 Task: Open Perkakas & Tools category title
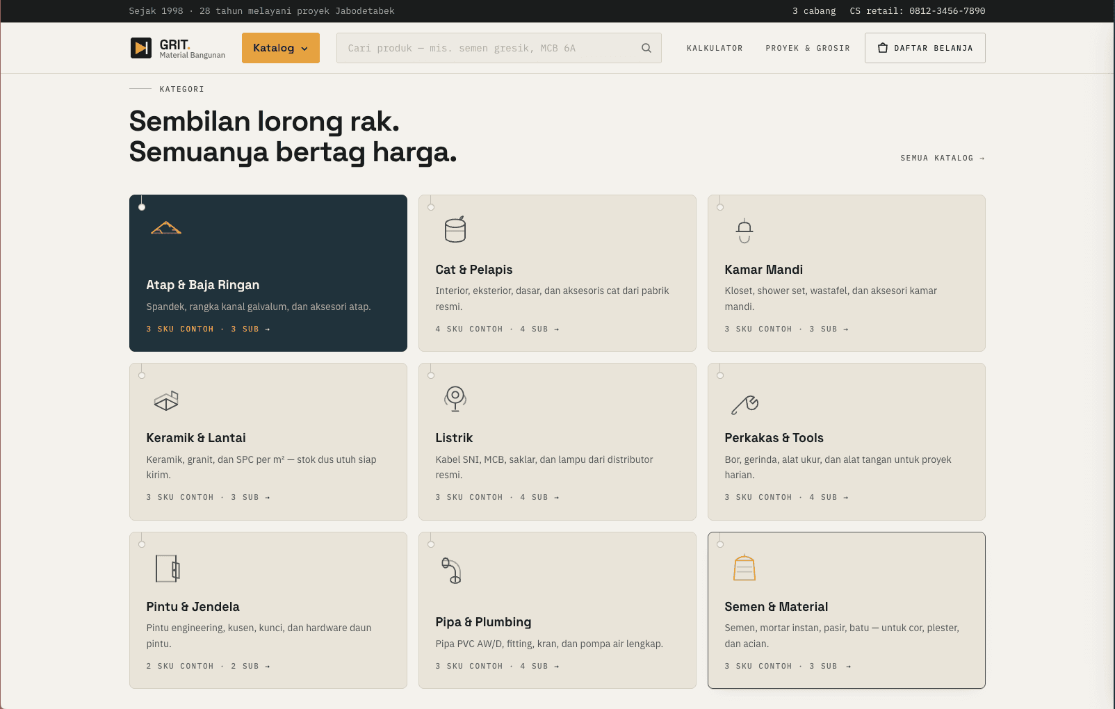774,438
